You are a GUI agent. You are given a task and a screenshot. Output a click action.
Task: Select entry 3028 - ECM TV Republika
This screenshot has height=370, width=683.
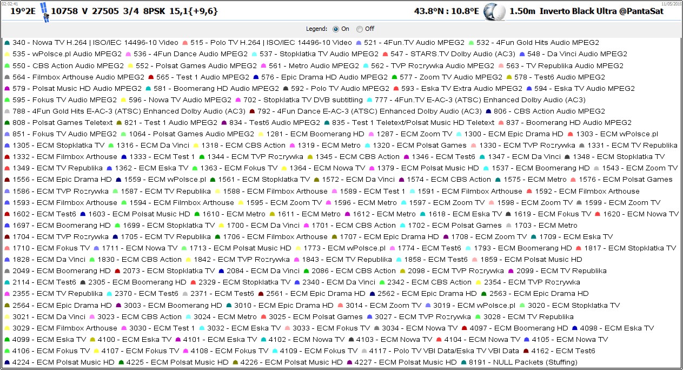pos(528,317)
